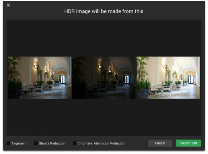Click the "Alignment" label text
The height and width of the screenshot is (154, 208).
click(19, 143)
